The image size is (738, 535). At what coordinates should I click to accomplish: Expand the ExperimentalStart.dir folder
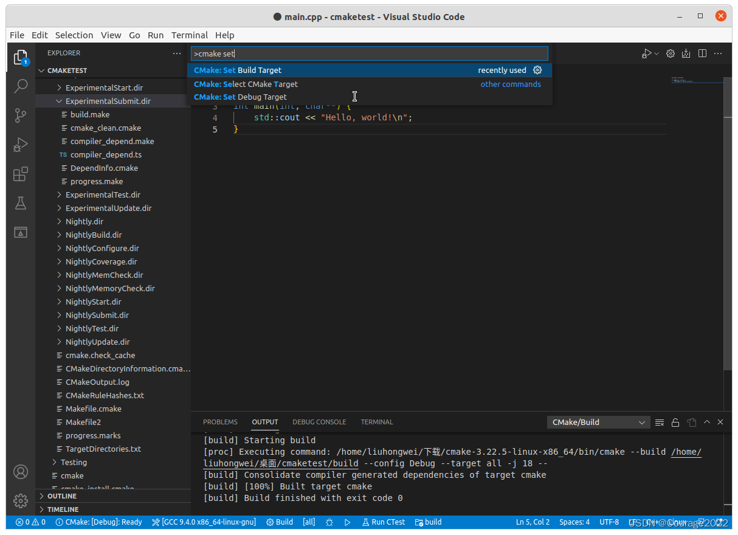click(x=113, y=88)
